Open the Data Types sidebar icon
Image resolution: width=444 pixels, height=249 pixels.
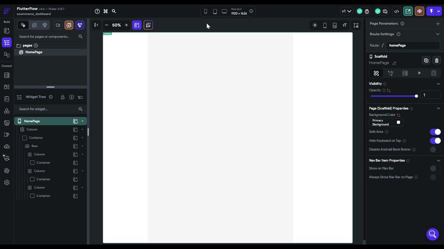click(x=7, y=87)
